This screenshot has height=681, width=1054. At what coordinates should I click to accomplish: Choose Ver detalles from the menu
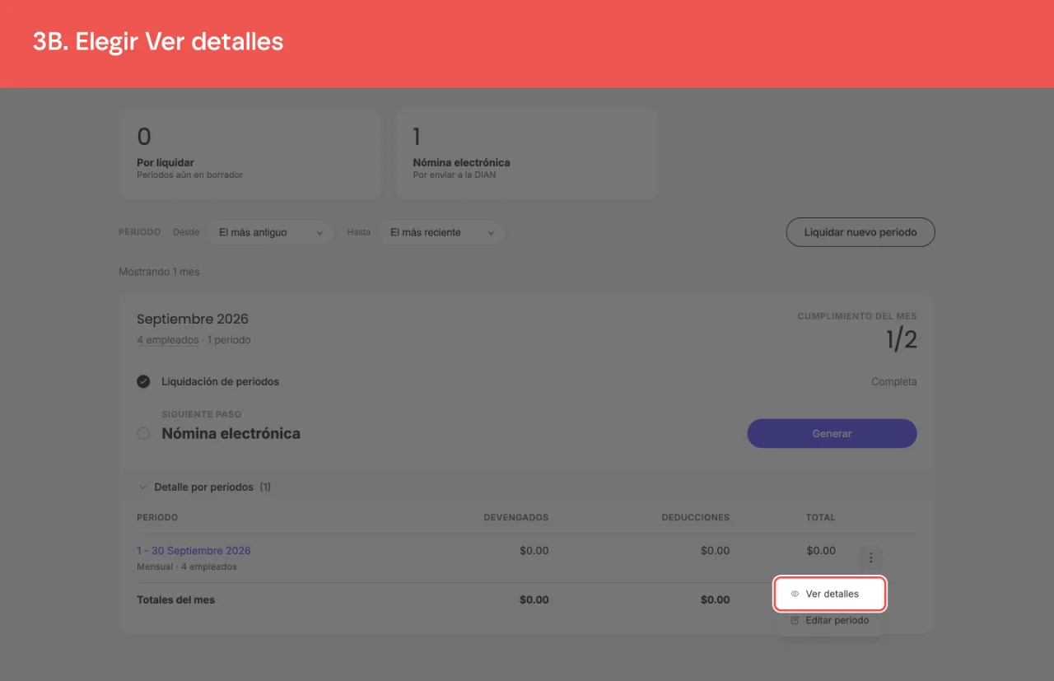coord(829,594)
